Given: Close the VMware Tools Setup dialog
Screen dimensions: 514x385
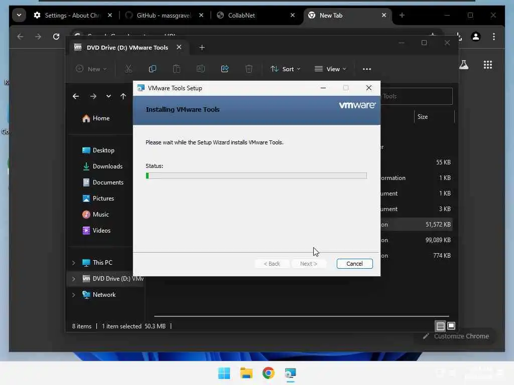Looking at the screenshot, I should pyautogui.click(x=369, y=88).
